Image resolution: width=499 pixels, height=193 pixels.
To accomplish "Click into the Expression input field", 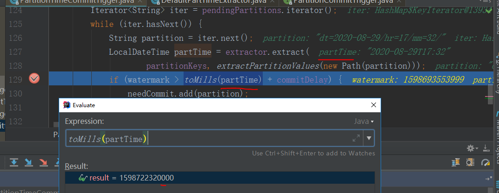I will pos(214,138).
